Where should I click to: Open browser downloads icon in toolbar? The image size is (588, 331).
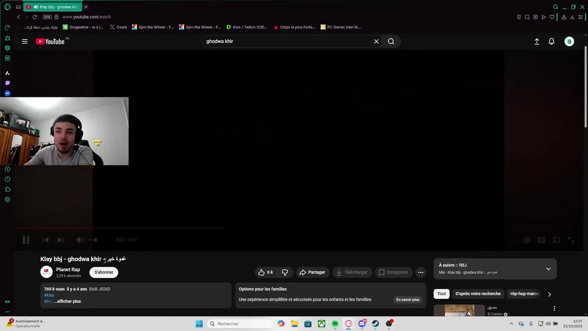point(572,17)
